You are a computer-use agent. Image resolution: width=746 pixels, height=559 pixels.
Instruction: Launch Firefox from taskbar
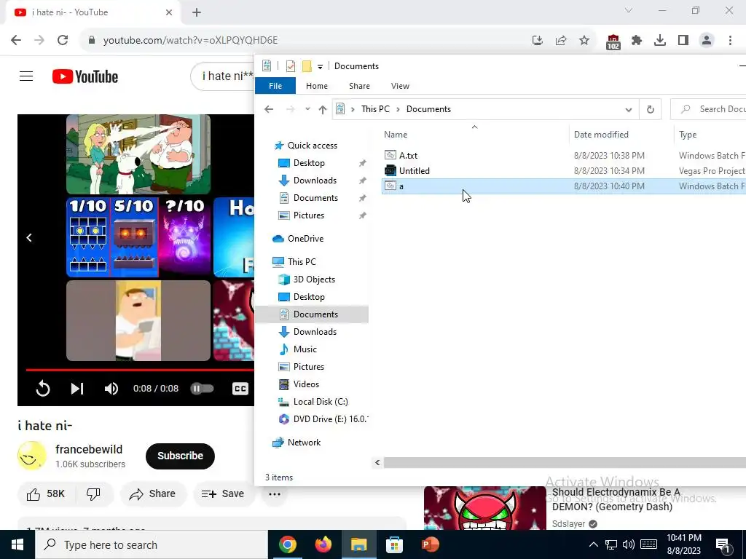tap(323, 544)
